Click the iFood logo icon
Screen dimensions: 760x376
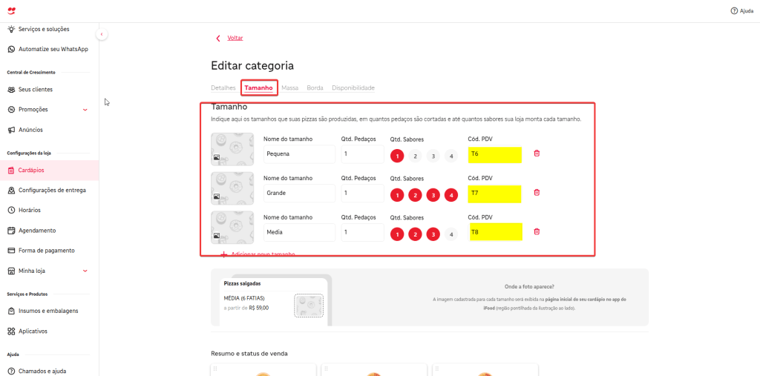(11, 10)
